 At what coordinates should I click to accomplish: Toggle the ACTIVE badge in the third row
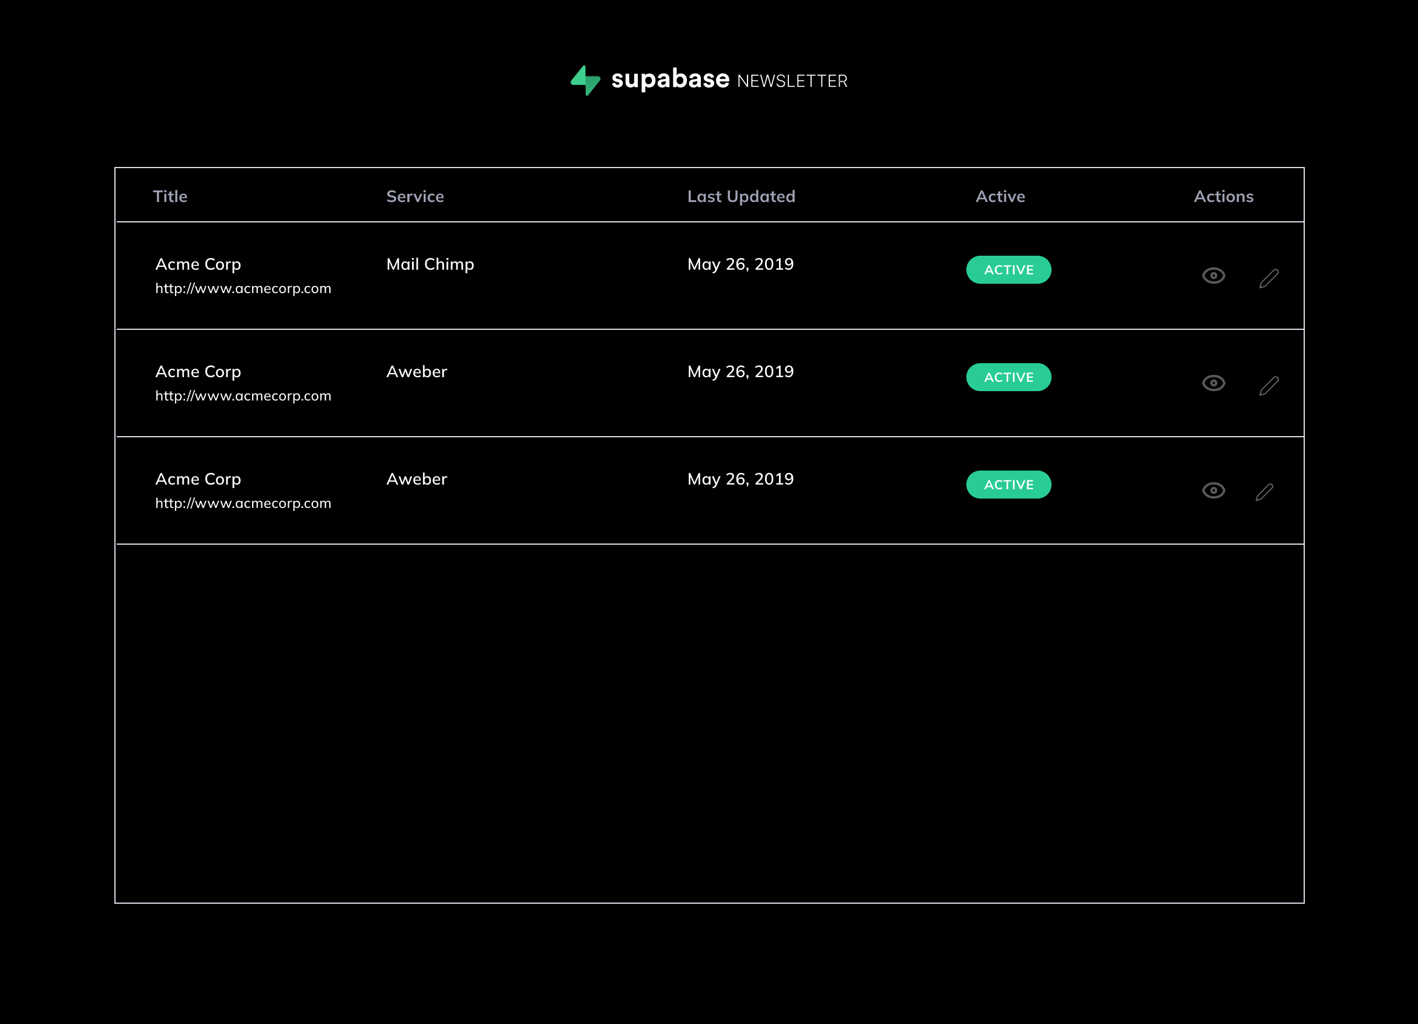(1008, 485)
